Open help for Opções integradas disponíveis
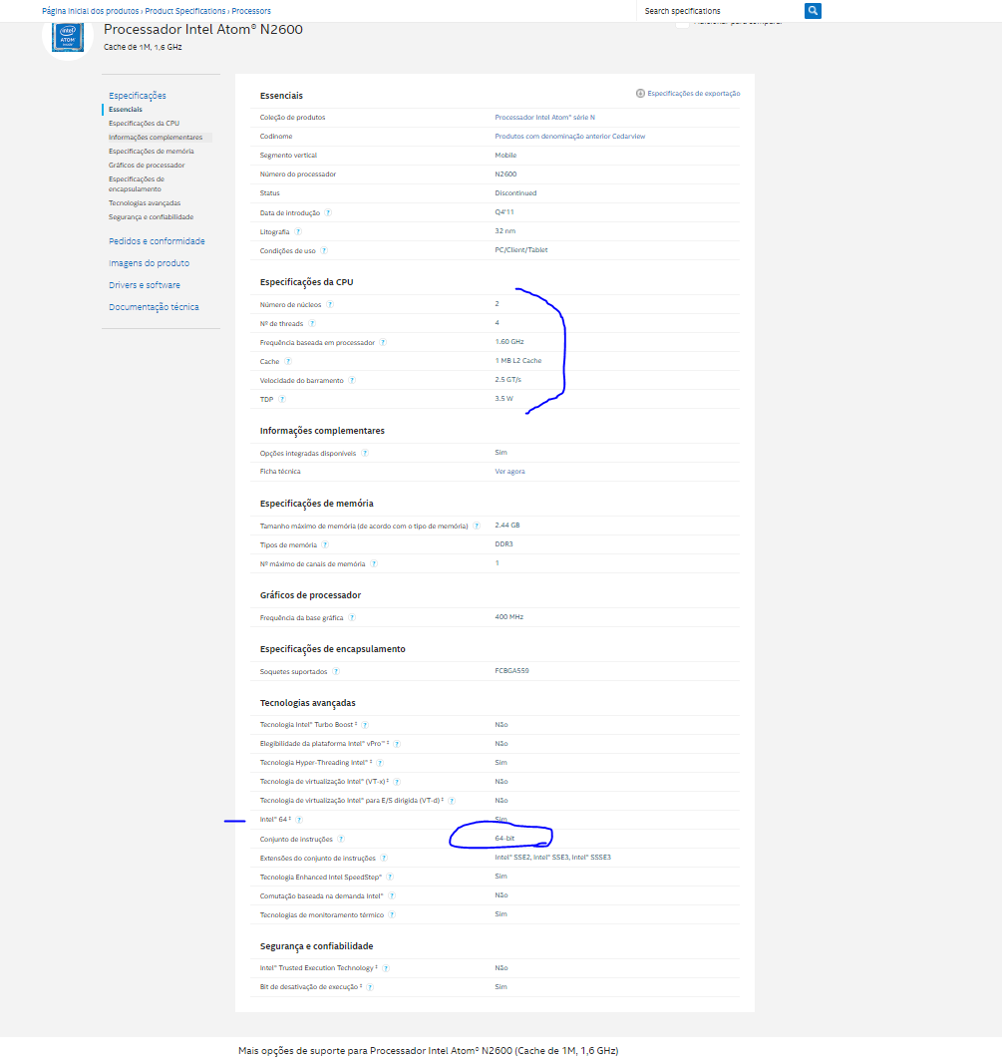Image resolution: width=1002 pixels, height=1064 pixels. point(365,454)
